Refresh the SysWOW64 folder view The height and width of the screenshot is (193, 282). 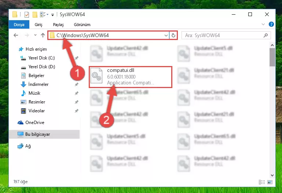point(173,36)
